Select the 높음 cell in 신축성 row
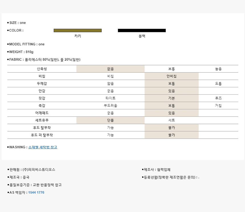The image size is (245, 212). [x=218, y=69]
